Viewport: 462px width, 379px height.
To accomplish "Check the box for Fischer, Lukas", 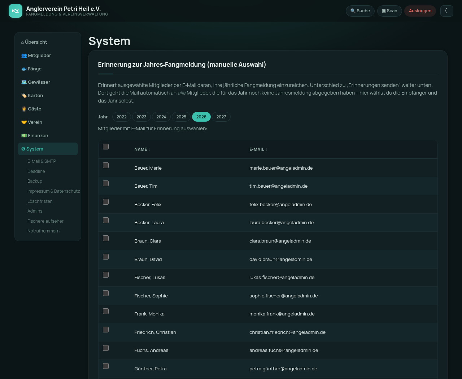I will (x=106, y=275).
